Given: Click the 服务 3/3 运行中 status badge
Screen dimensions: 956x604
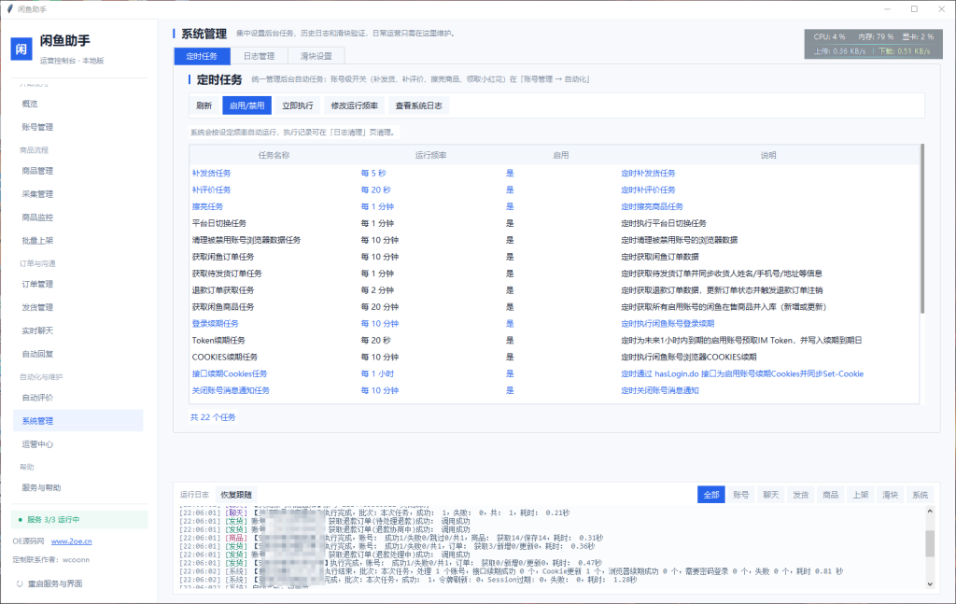Looking at the screenshot, I should pyautogui.click(x=79, y=520).
